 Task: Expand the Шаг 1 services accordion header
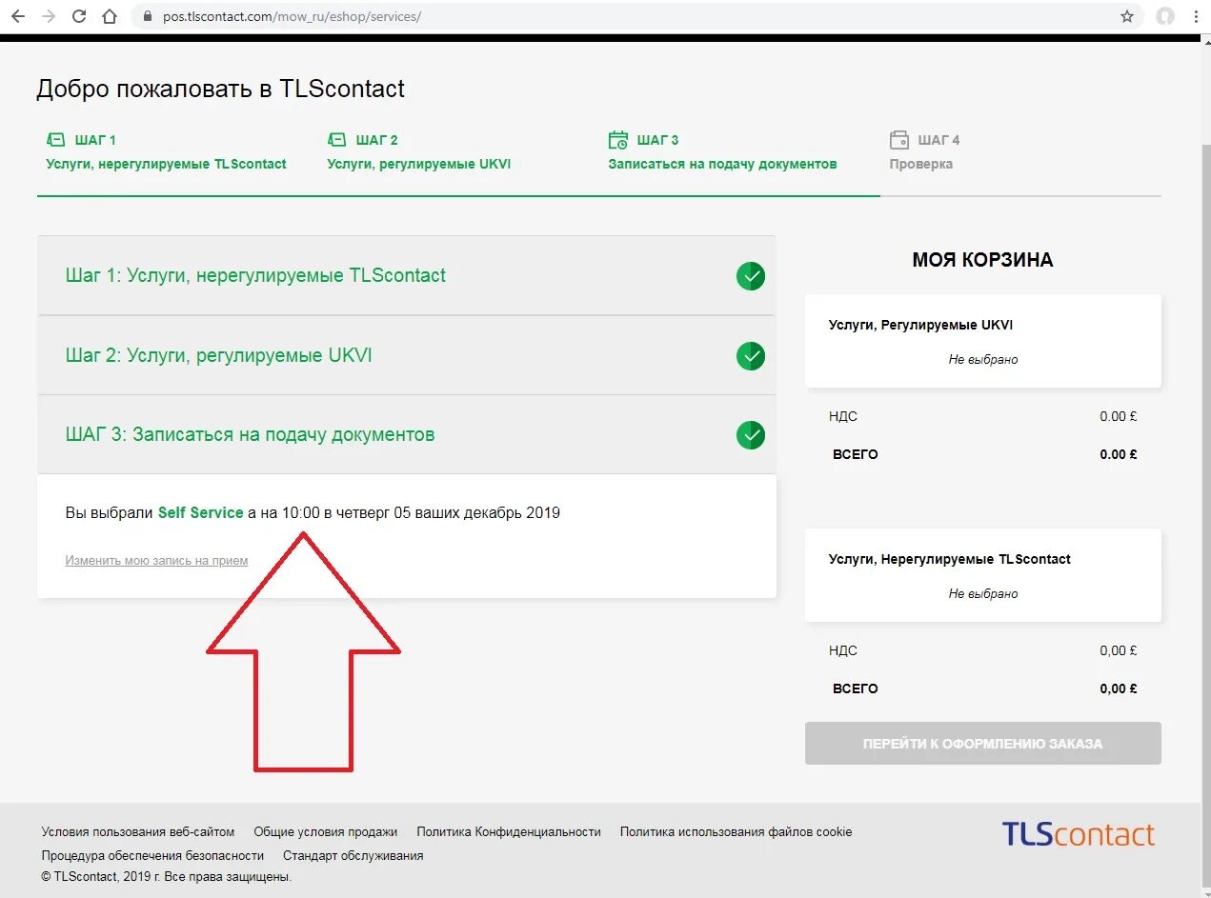407,275
